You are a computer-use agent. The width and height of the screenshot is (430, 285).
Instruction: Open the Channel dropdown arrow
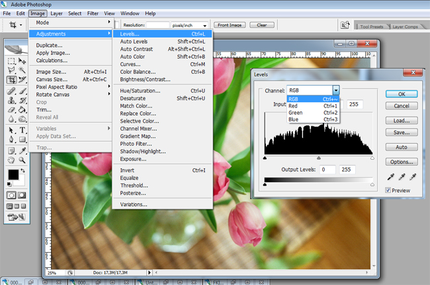336,90
